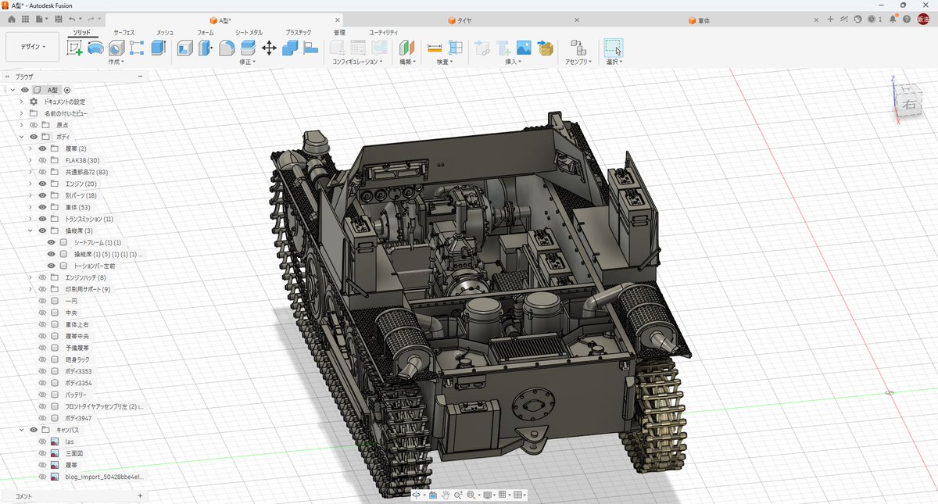Switch to the サーフェス tab
Screen dimensions: 938x504
[x=124, y=32]
